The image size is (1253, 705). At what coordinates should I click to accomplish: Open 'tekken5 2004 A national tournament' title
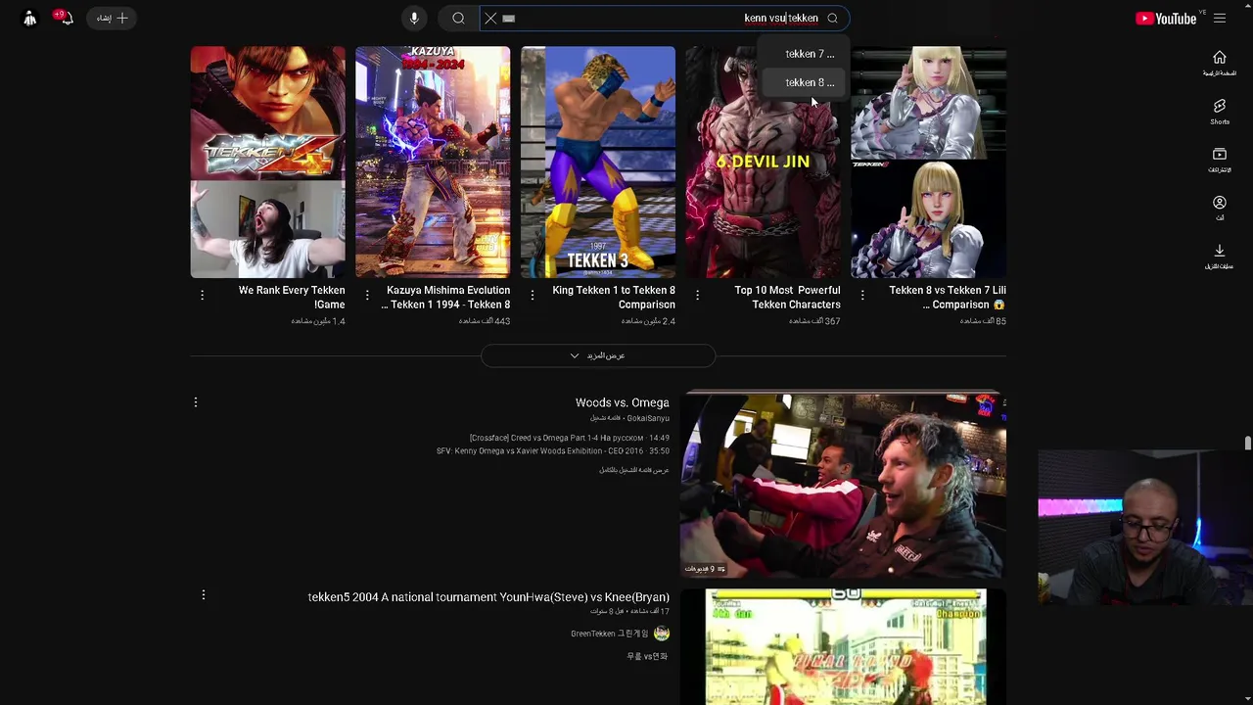click(488, 597)
